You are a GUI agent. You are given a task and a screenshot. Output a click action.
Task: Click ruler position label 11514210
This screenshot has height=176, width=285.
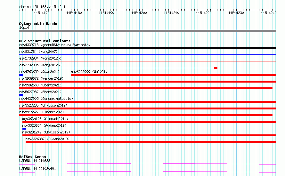[171, 13]
